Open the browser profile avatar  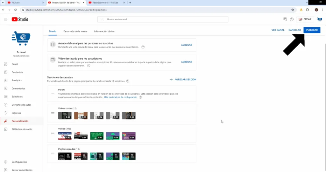[x=316, y=10]
